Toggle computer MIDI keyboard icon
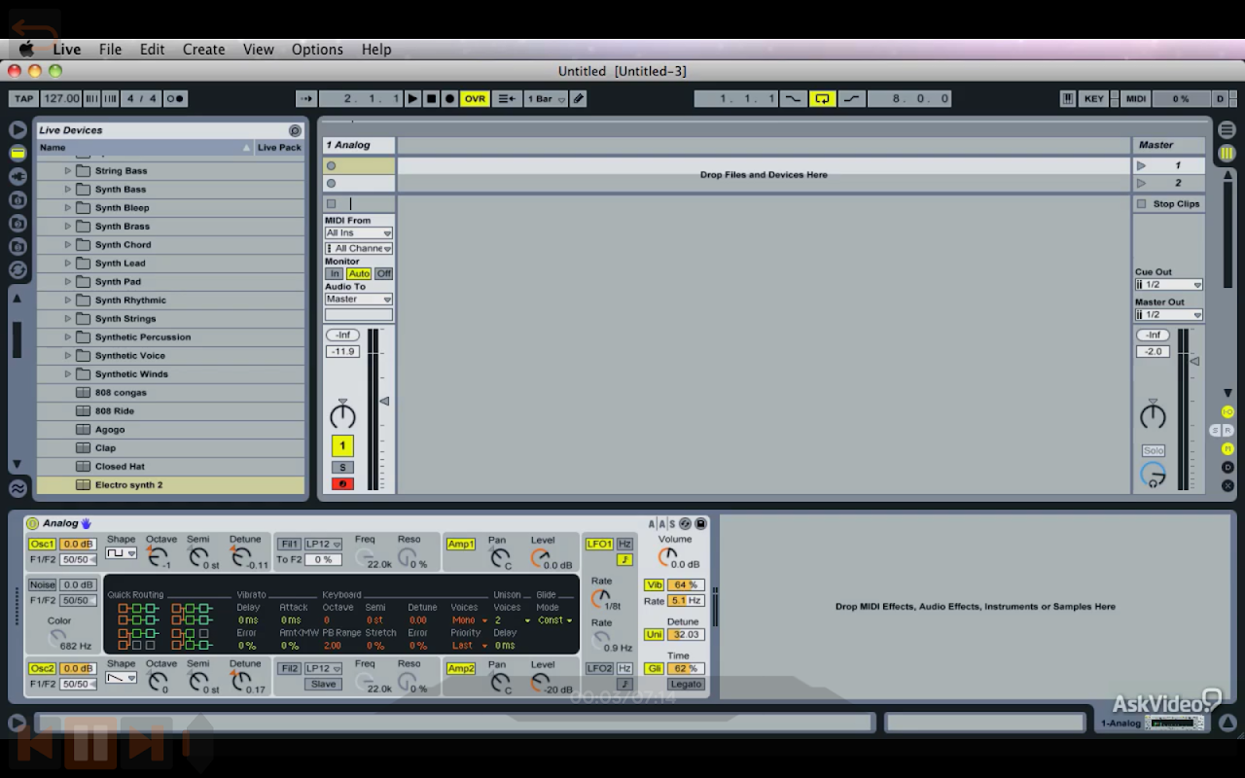 (x=1068, y=98)
